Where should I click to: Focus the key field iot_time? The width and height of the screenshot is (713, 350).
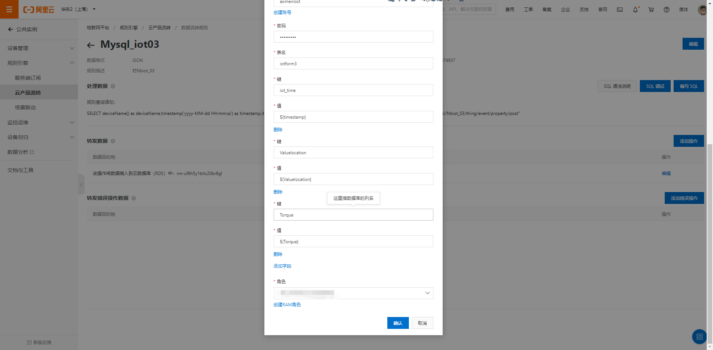tap(353, 90)
